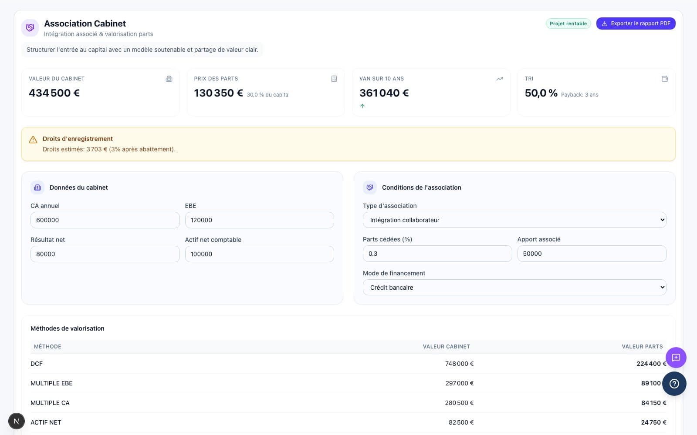Click the Projet rentable status badge
The height and width of the screenshot is (435, 697).
coord(568,23)
